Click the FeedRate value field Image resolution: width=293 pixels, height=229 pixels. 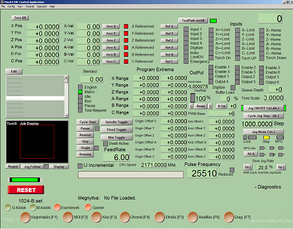[x=116, y=158]
